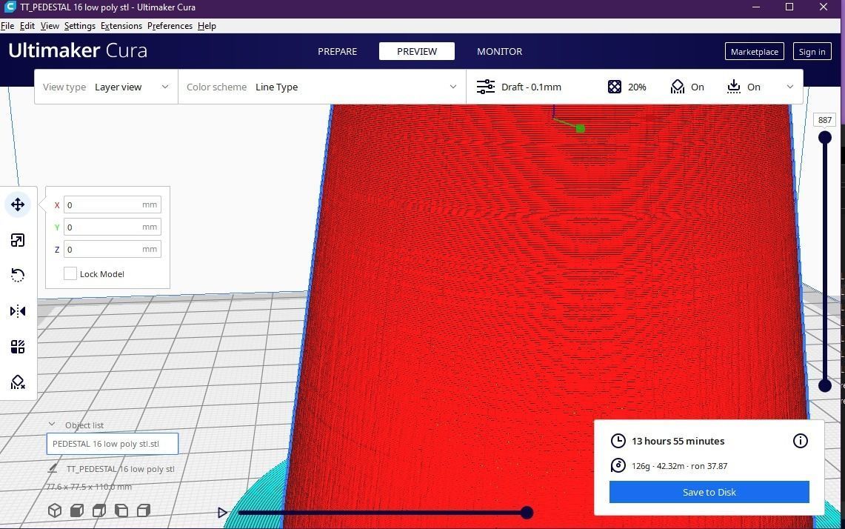
Task: Click the adhesion On icon
Action: 733,87
